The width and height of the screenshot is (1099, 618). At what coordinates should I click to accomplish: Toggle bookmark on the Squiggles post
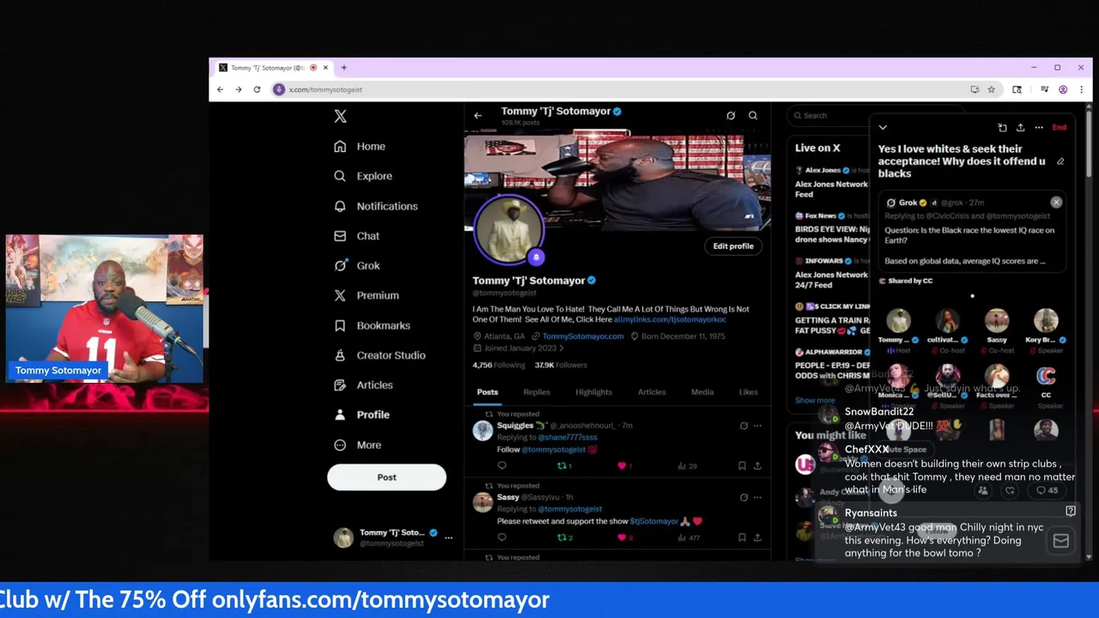(742, 466)
